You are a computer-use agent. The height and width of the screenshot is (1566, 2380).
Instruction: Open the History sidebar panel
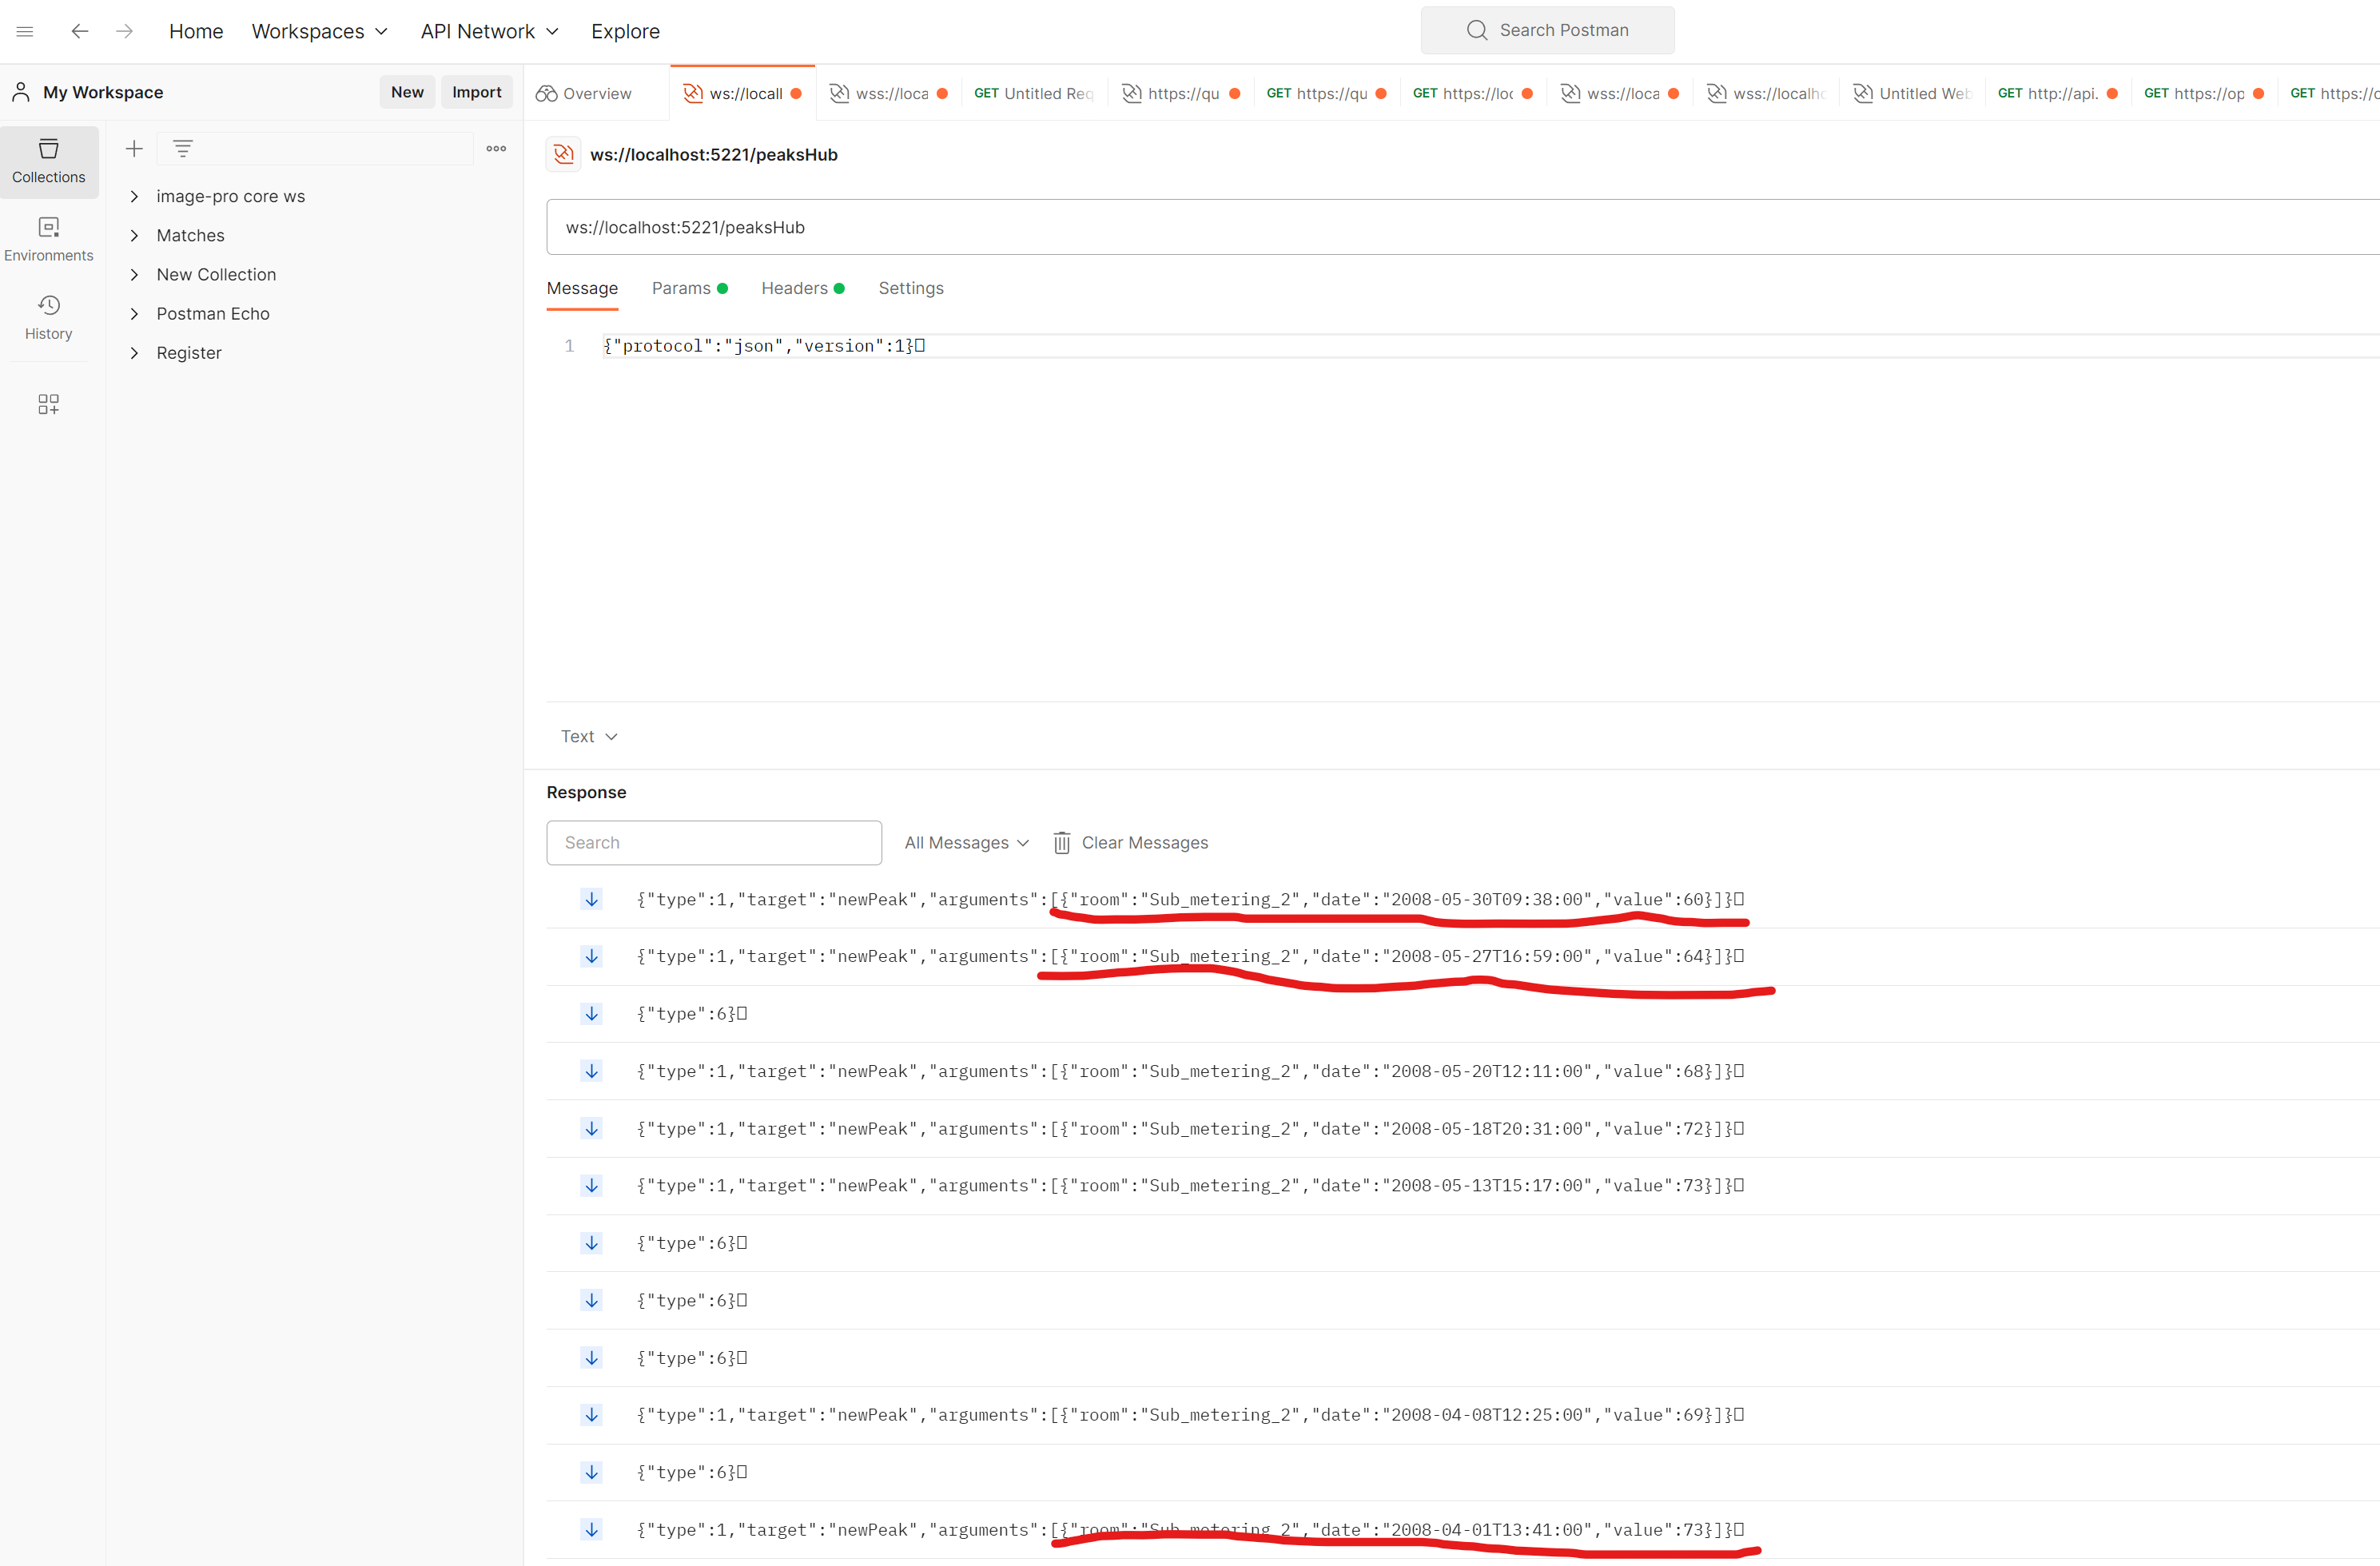[x=48, y=317]
